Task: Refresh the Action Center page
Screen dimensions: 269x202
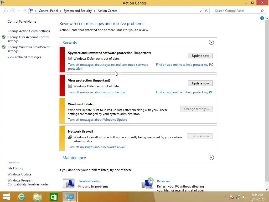Action: coord(206,11)
